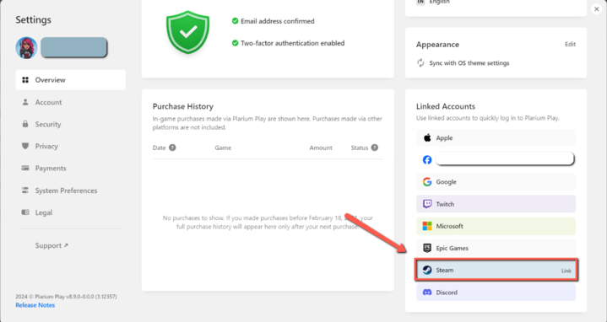This screenshot has height=322, width=607.
Task: Click the Email address confirmed checkmark
Action: [x=235, y=21]
